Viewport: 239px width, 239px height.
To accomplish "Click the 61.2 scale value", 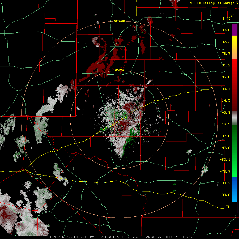I will (x=226, y=65).
